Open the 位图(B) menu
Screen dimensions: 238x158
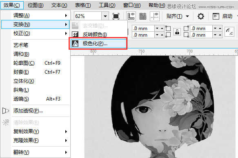[x=36, y=5]
